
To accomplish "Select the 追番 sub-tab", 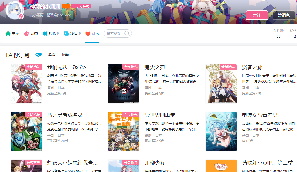I will tap(38, 54).
